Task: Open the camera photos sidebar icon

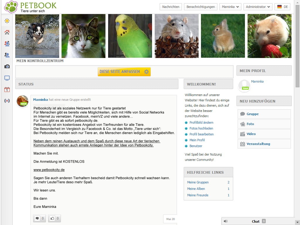Action: [7, 67]
